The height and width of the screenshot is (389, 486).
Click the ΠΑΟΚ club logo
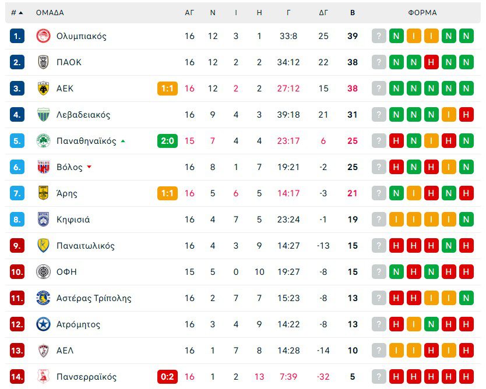(x=44, y=62)
